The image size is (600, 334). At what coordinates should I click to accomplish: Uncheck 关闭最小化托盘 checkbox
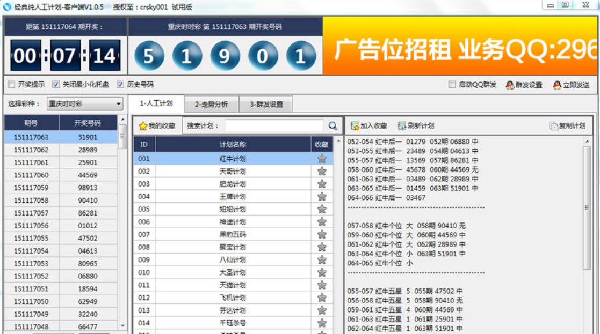(56, 85)
